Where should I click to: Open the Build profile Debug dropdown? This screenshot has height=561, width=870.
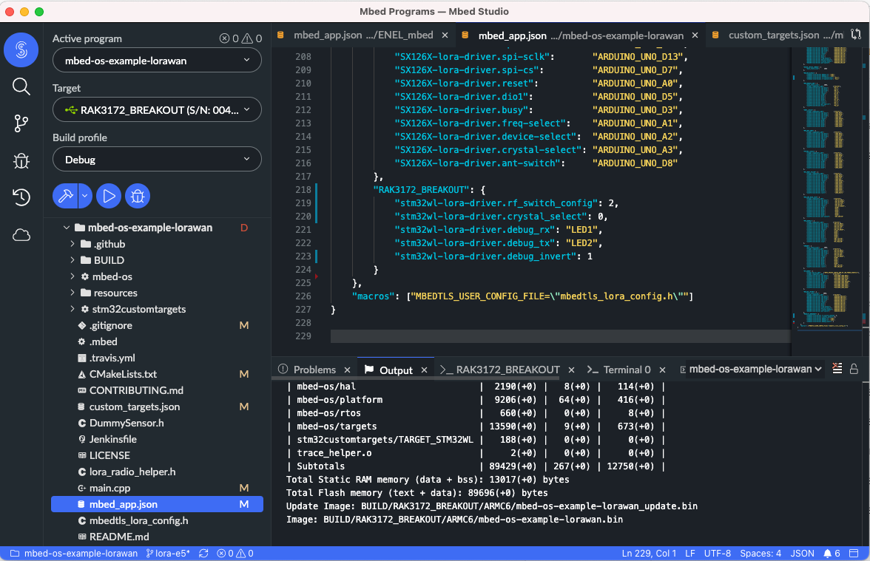tap(157, 160)
